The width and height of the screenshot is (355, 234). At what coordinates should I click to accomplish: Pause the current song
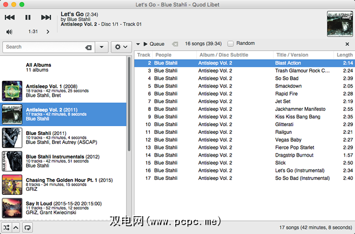point(28,17)
